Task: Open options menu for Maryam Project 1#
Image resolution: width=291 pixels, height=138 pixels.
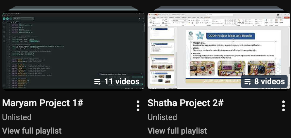Action: coord(138,106)
